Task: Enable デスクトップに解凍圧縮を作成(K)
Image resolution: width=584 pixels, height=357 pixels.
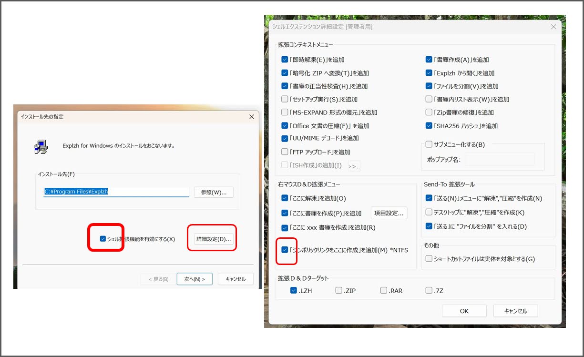Action: tap(429, 212)
